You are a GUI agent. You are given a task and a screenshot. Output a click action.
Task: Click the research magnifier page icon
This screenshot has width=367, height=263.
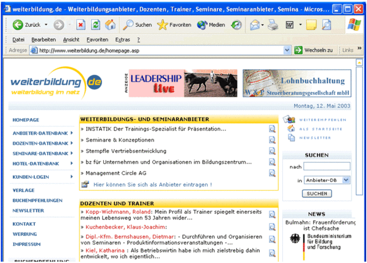coord(326,25)
